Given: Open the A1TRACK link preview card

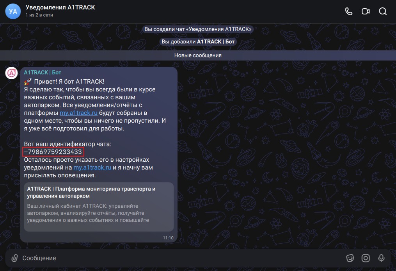Looking at the screenshot, I should (x=99, y=207).
